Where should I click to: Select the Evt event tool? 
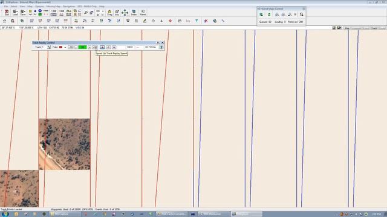[x=35, y=13]
